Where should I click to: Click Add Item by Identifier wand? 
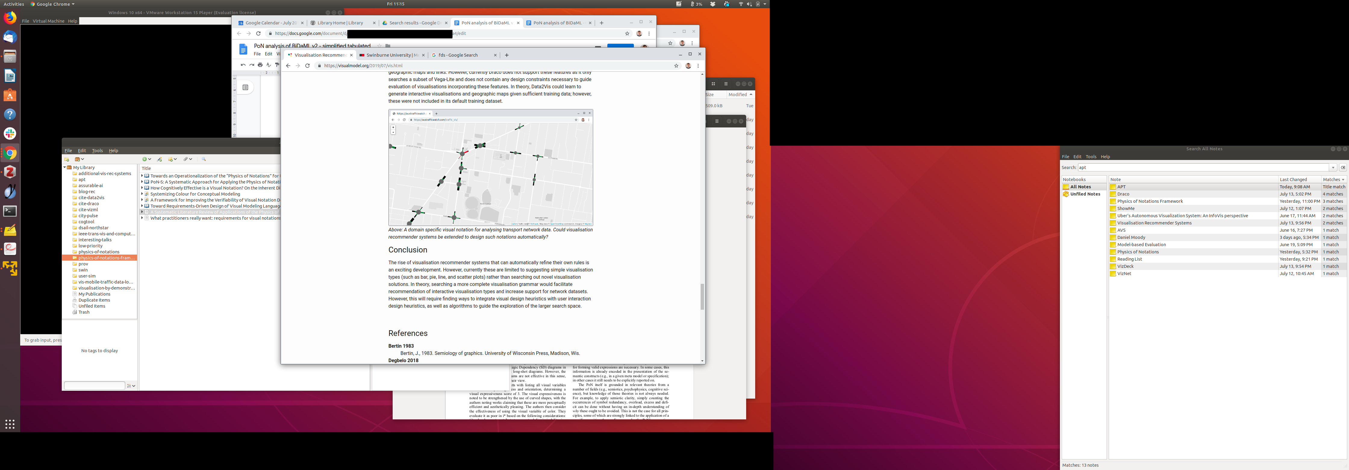click(160, 159)
